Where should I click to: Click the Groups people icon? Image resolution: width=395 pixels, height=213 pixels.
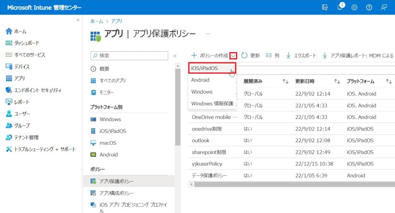pos(9,125)
